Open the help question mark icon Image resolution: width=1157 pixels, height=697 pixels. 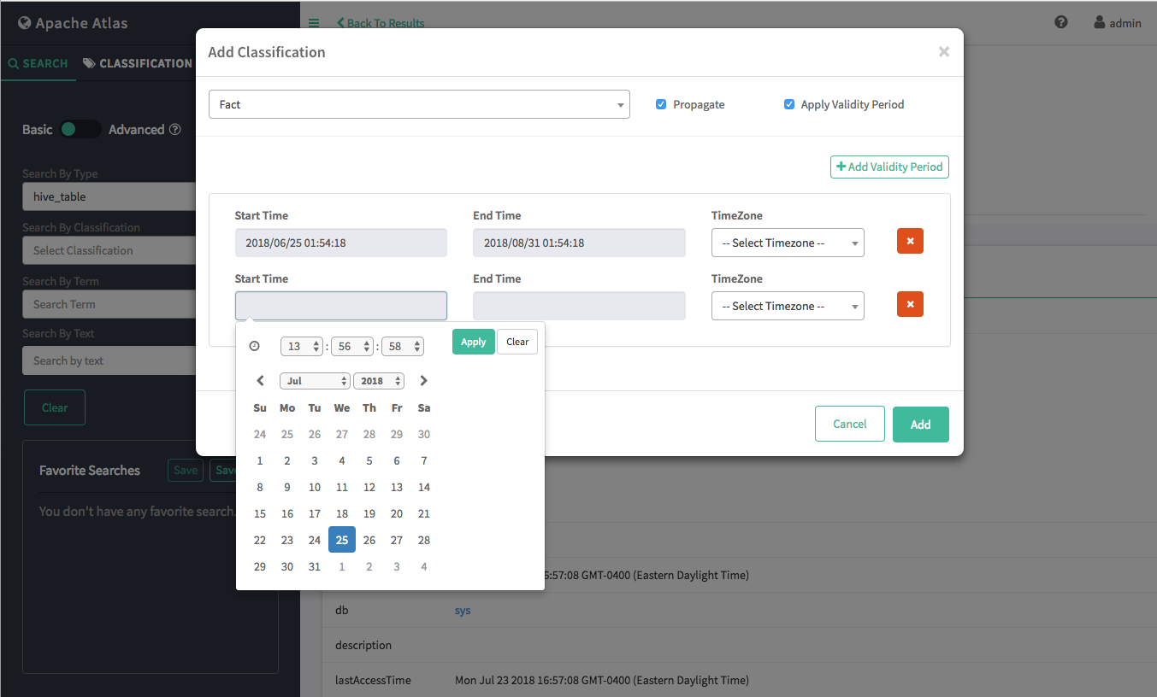pos(1061,23)
